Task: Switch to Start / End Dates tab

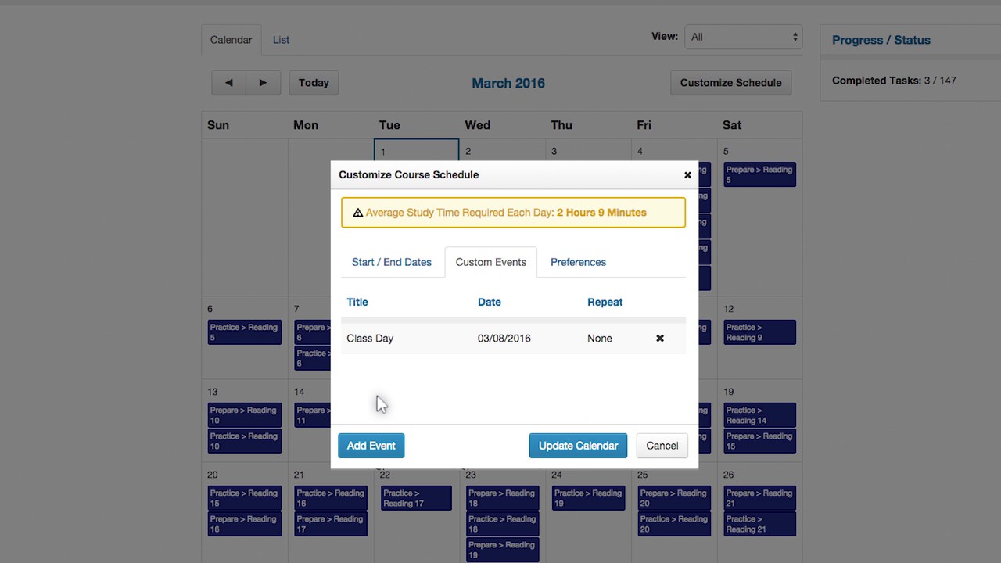Action: pos(391,262)
